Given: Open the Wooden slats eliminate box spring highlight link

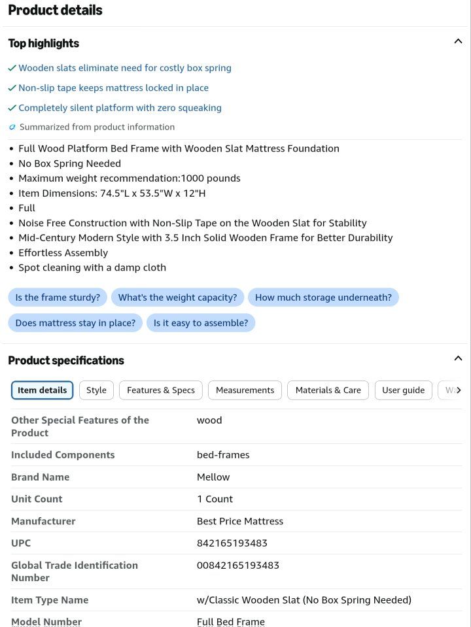Looking at the screenshot, I should pyautogui.click(x=125, y=68).
